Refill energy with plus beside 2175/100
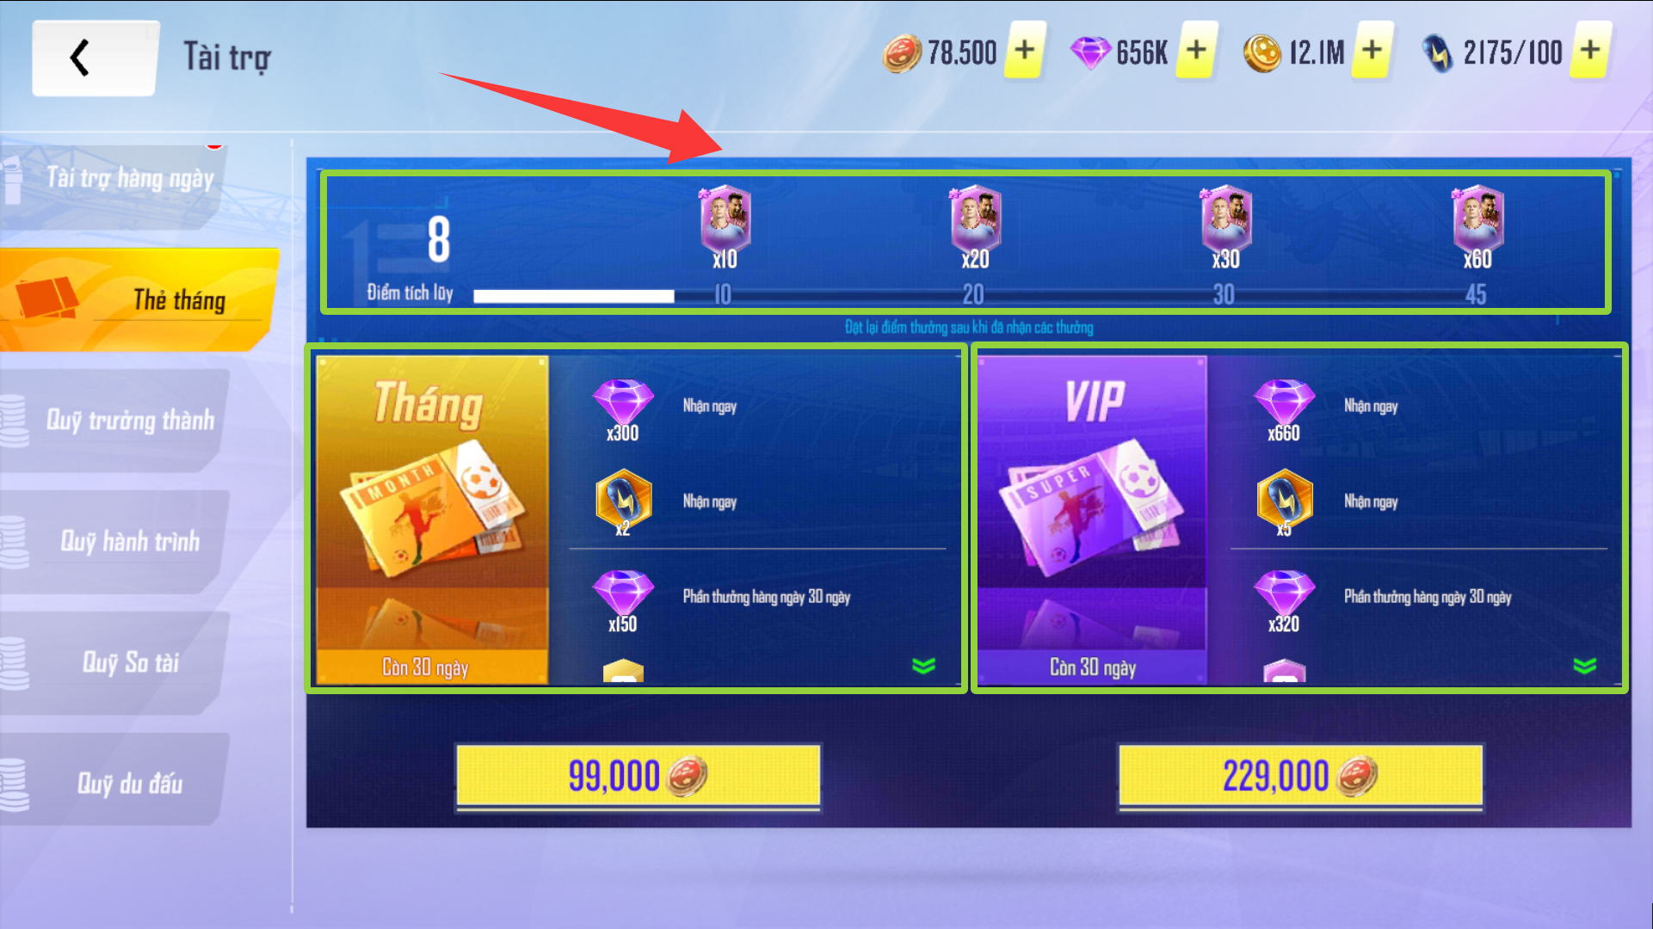The image size is (1653, 929). (x=1590, y=51)
